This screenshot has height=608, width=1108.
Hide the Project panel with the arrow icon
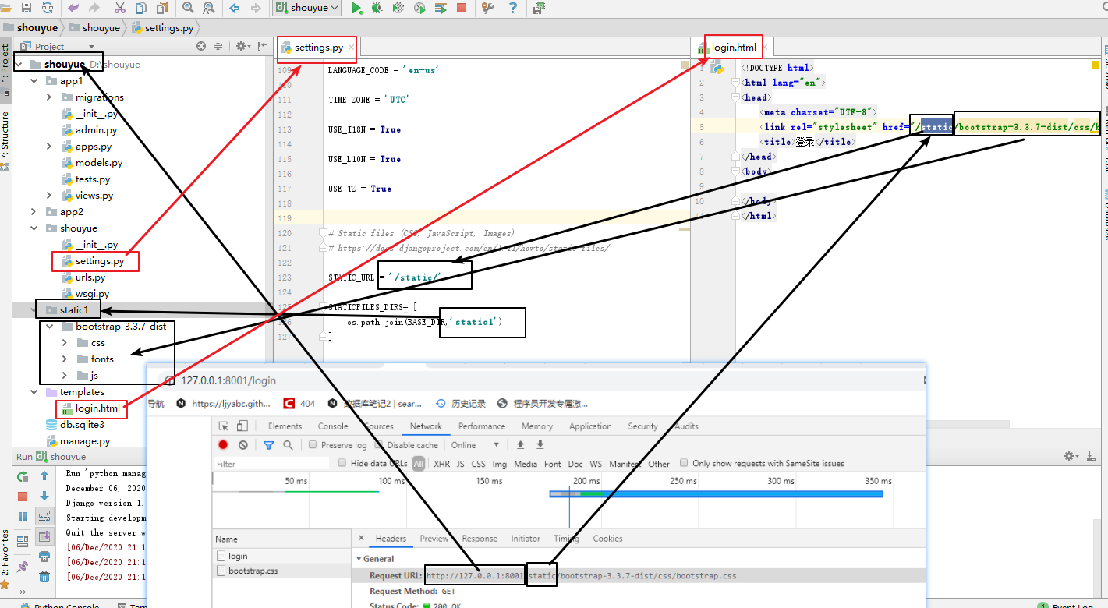coord(262,47)
